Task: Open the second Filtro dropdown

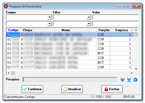Action: pyautogui.click(x=89, y=24)
